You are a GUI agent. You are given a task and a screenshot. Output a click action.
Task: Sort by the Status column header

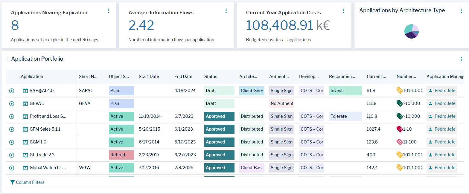click(211, 77)
